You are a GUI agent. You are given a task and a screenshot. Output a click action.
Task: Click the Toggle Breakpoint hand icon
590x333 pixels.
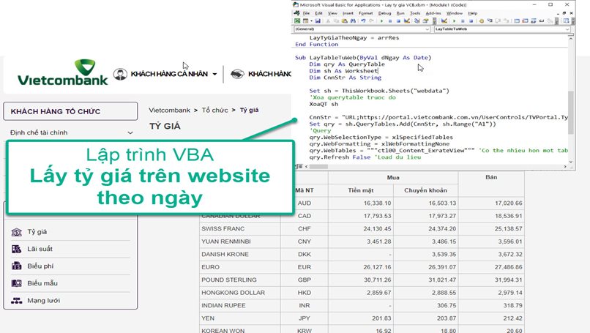coord(482,20)
